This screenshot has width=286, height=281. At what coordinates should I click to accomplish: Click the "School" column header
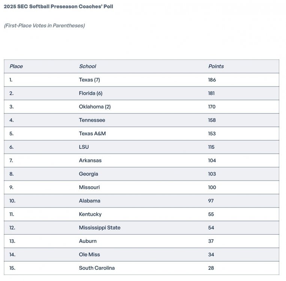87,66
